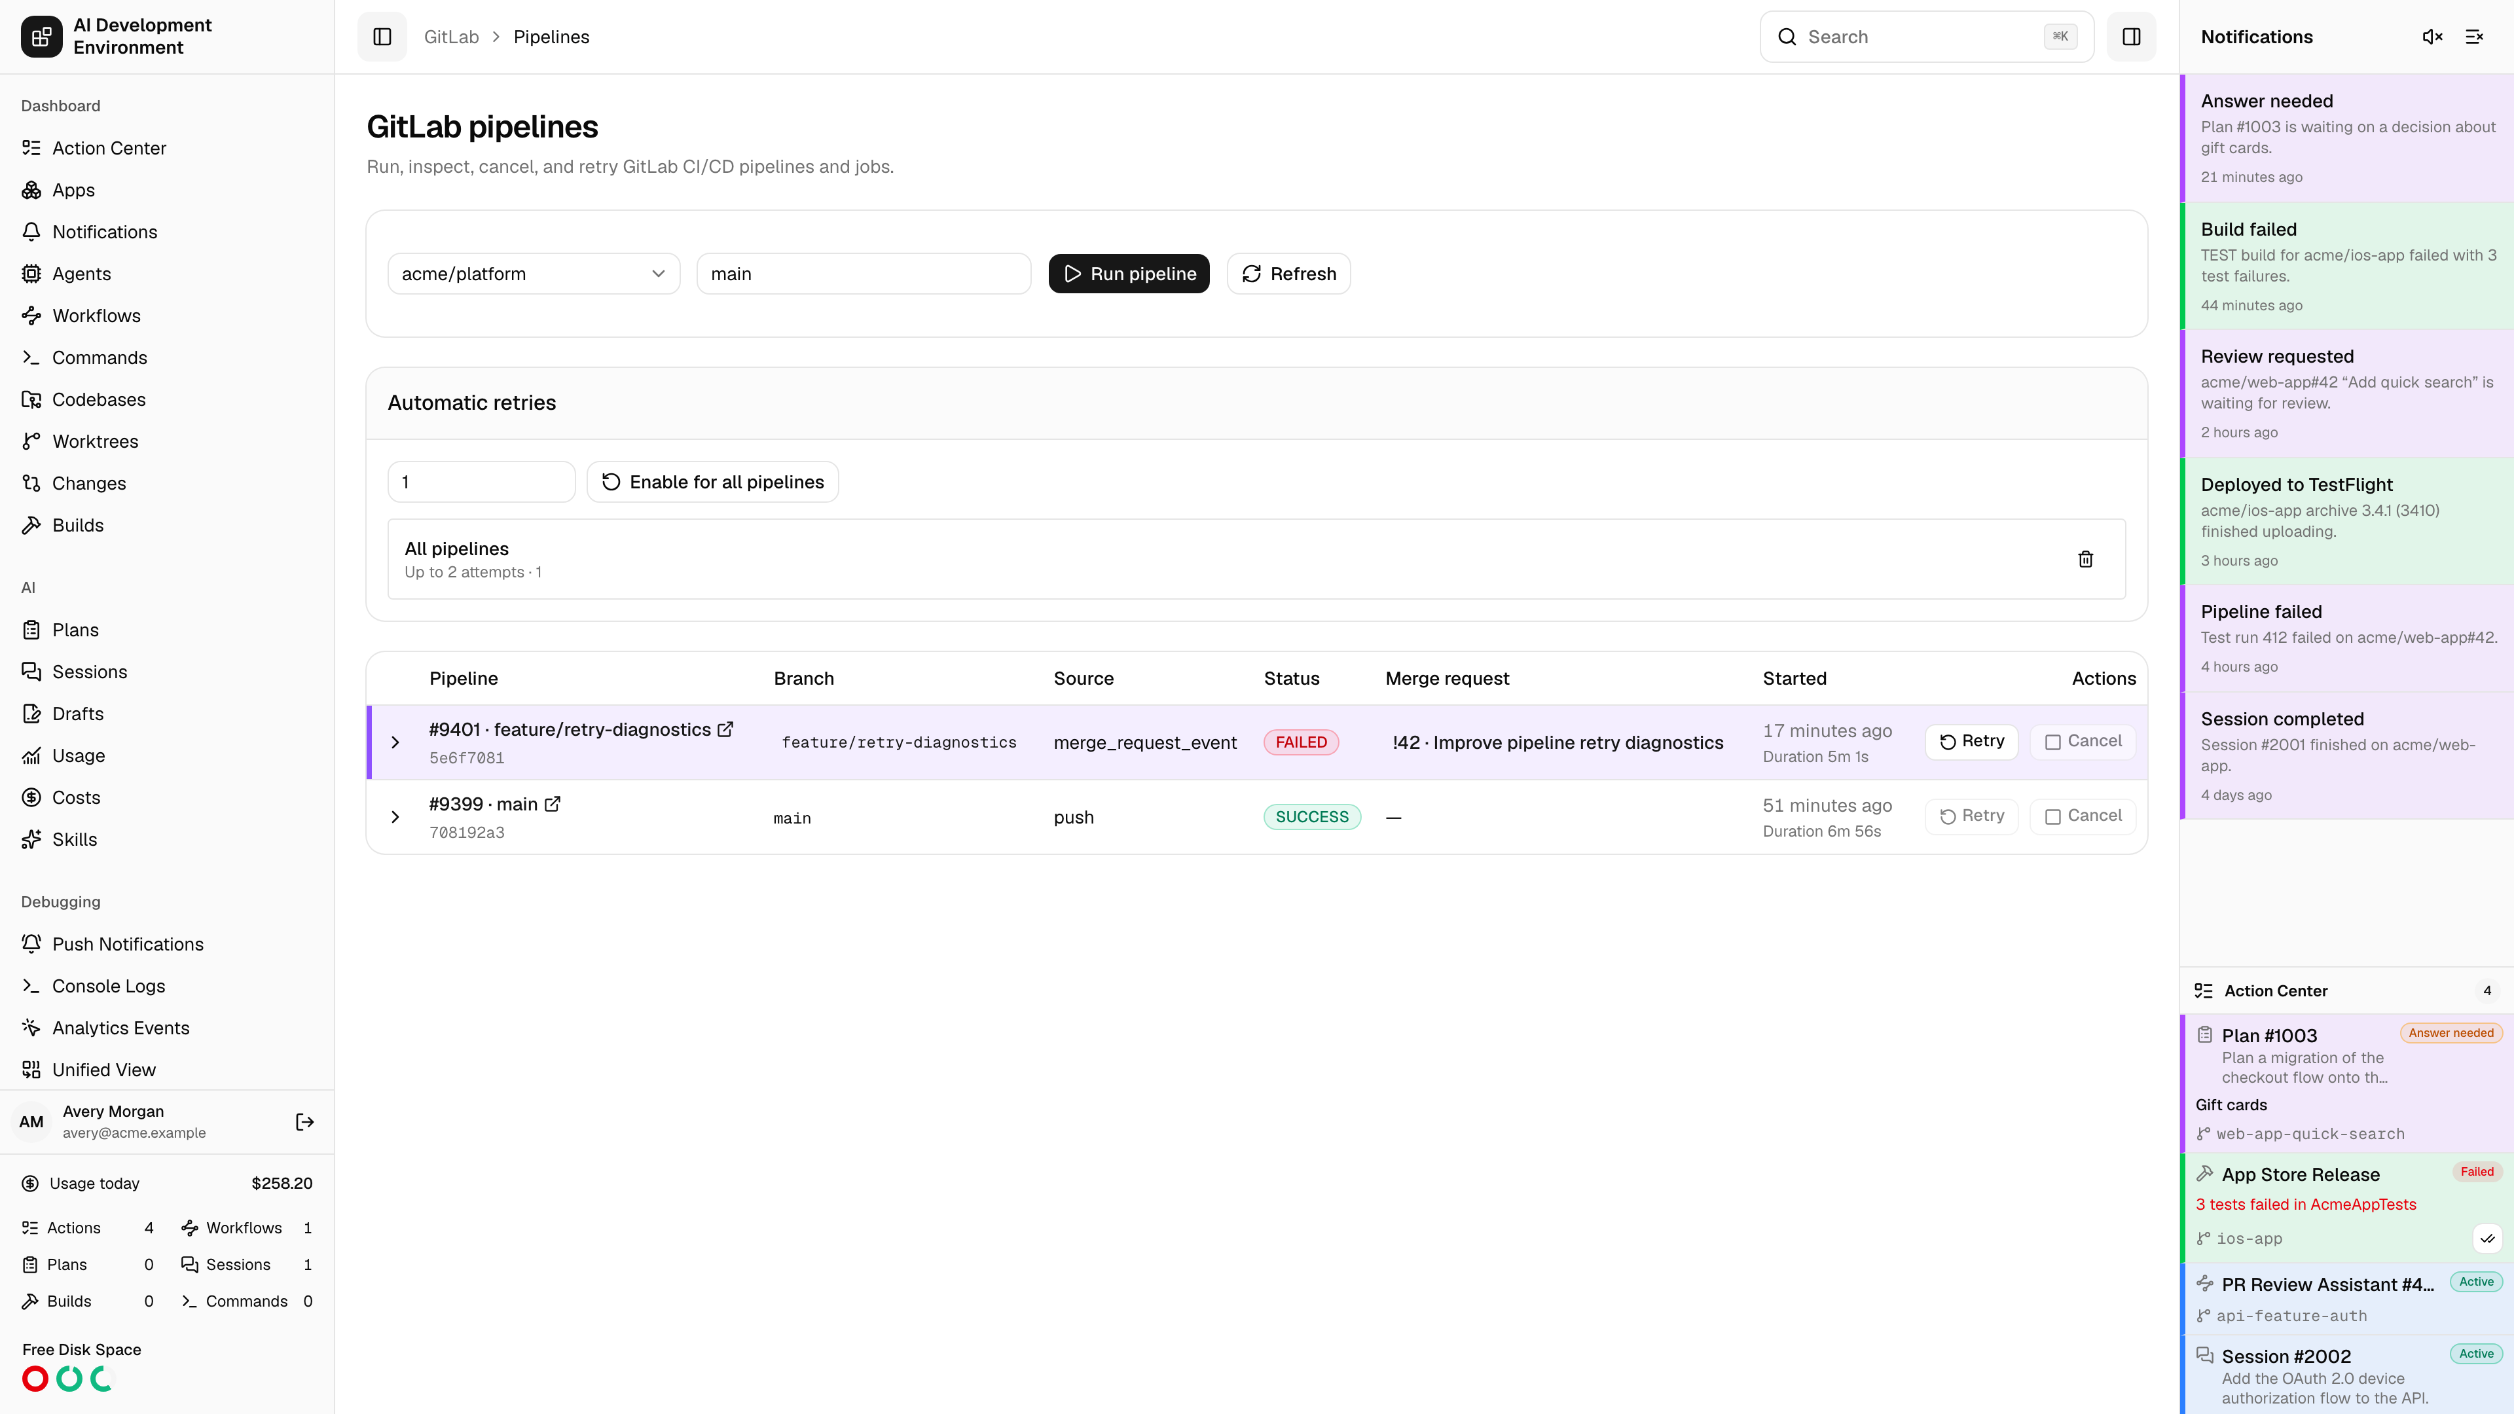
Task: Click the FAILED status badge
Action: (1301, 742)
